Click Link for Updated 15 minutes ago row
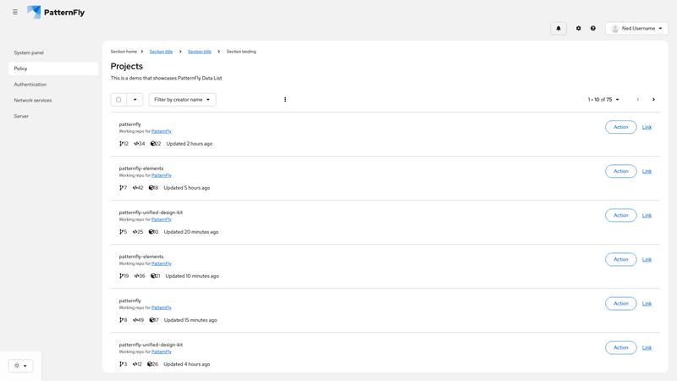 647,303
